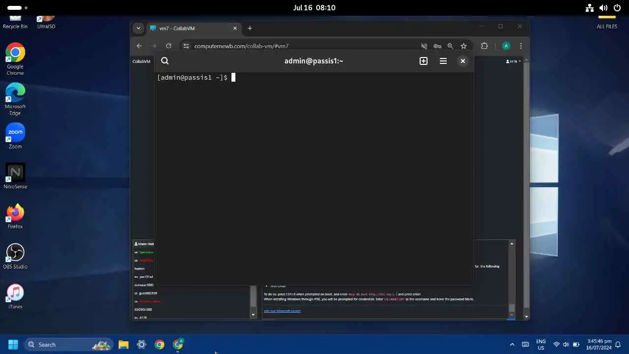The image size is (629, 354).
Task: Open Firefox desktop shortcut
Action: click(15, 216)
